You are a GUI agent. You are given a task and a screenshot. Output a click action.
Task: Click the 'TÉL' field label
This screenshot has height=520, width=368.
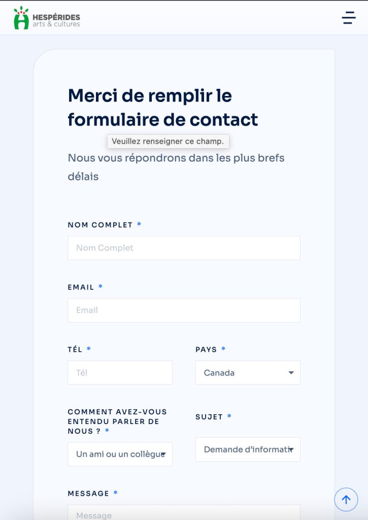75,349
